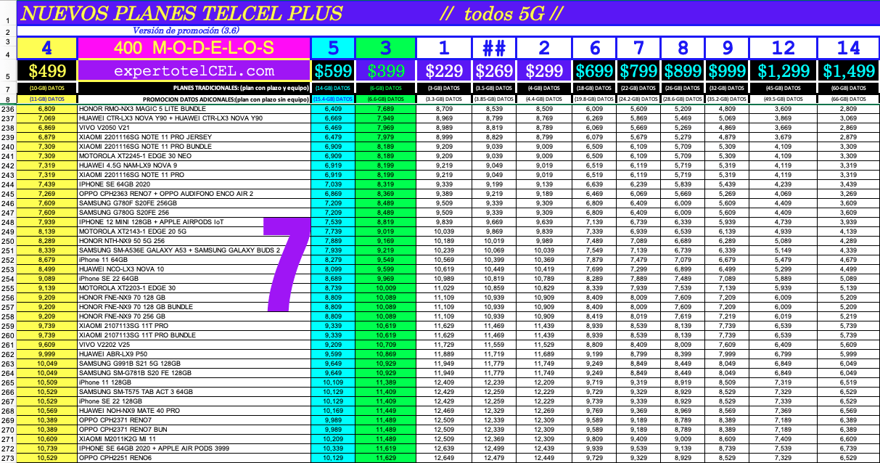The image size is (880, 463).
Task: Select the $499 plan value for HUAWEI ABR-LX9 P50
Action: point(47,354)
